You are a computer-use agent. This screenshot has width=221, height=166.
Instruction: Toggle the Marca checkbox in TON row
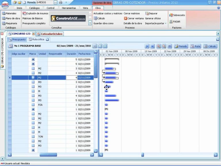33,137
